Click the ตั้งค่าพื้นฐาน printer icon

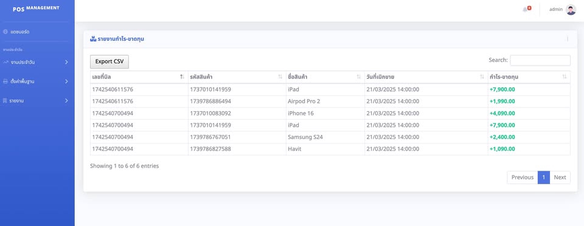tap(5, 81)
